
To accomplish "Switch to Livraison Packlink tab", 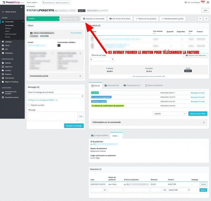I will [x=99, y=136].
